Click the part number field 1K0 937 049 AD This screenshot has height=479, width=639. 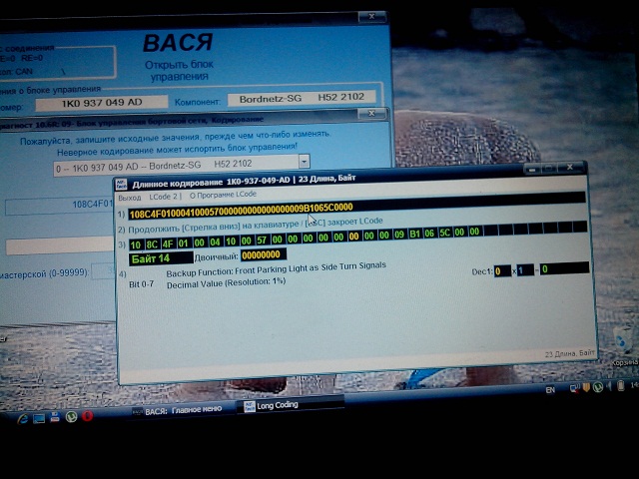pyautogui.click(x=102, y=104)
